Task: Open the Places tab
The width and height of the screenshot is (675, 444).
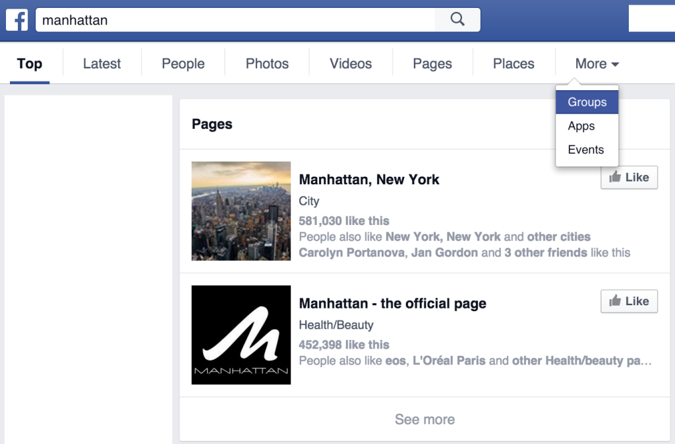Action: 514,64
